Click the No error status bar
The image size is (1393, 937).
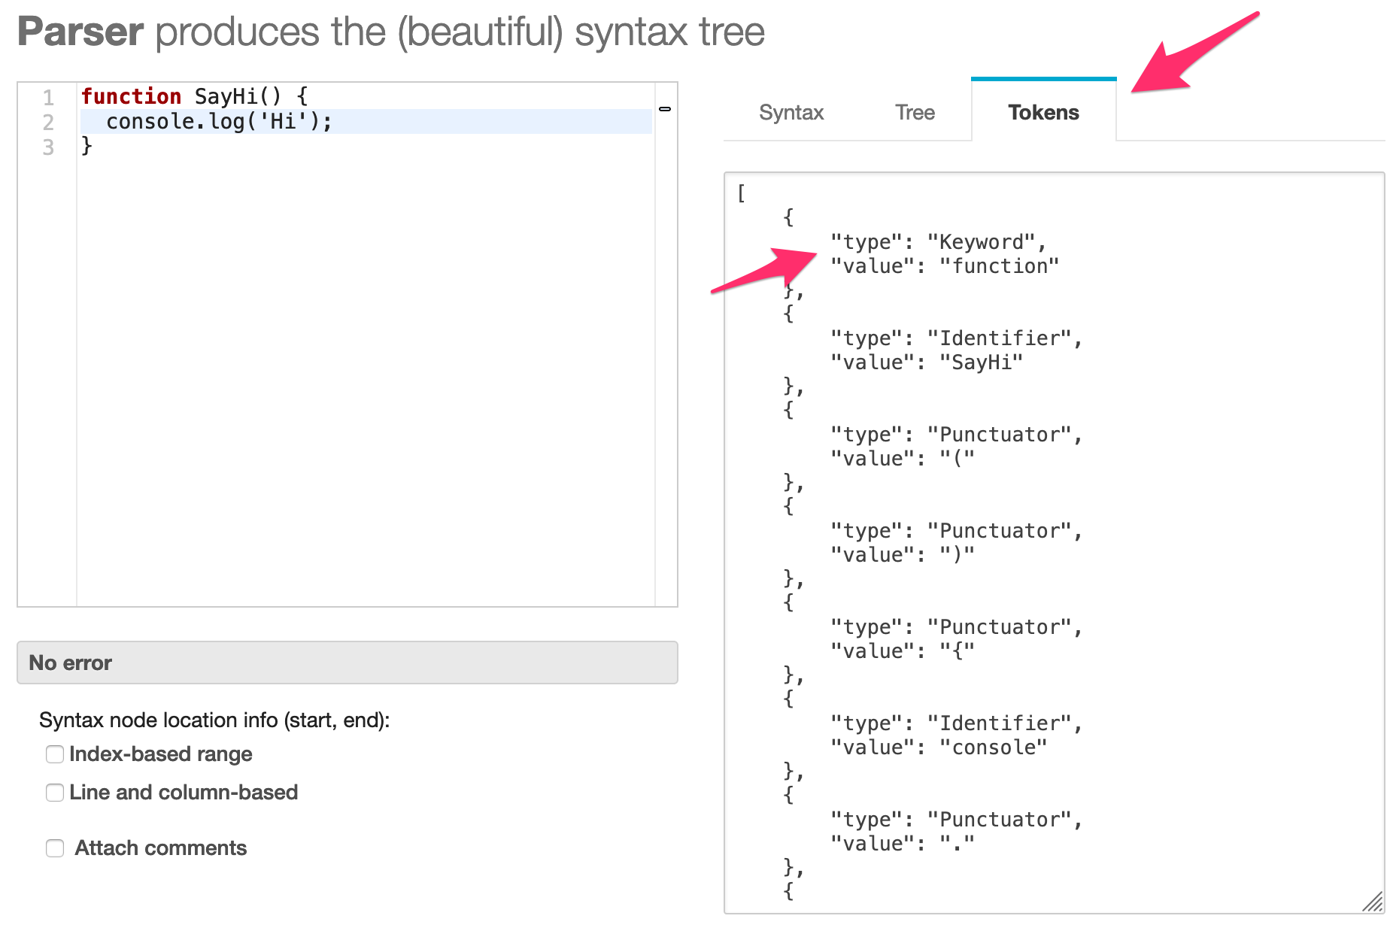tap(347, 663)
